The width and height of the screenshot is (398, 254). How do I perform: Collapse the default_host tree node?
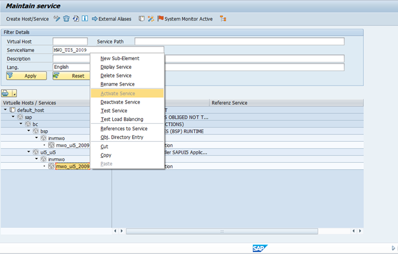click(6, 110)
